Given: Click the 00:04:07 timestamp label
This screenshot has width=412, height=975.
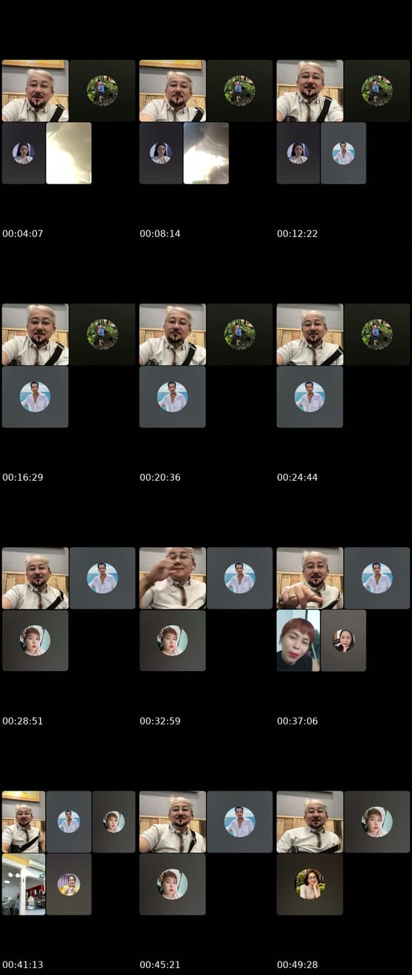Looking at the screenshot, I should 23,234.
